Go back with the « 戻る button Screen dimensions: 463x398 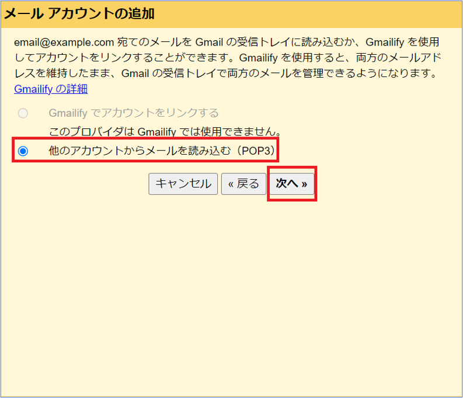coord(243,184)
